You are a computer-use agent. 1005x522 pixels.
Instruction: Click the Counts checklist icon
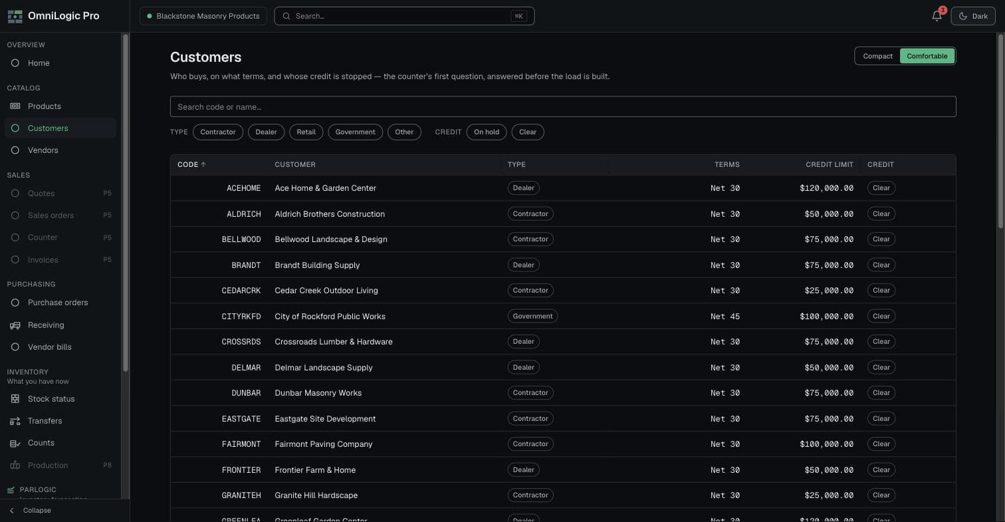coord(15,443)
